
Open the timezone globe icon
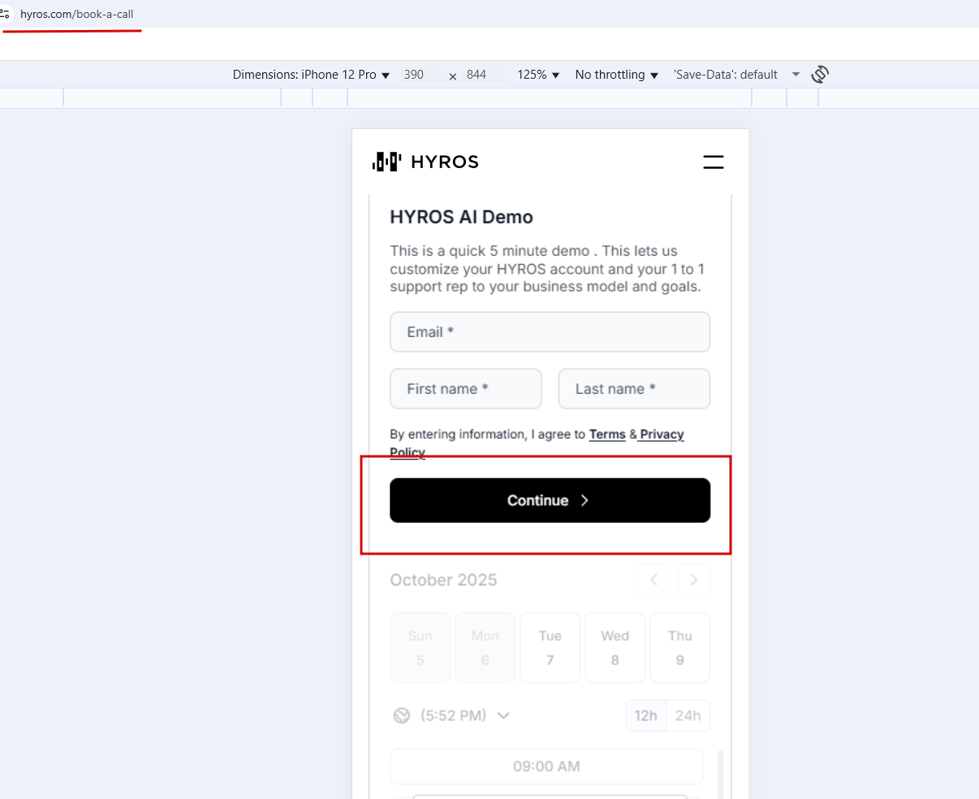(402, 715)
